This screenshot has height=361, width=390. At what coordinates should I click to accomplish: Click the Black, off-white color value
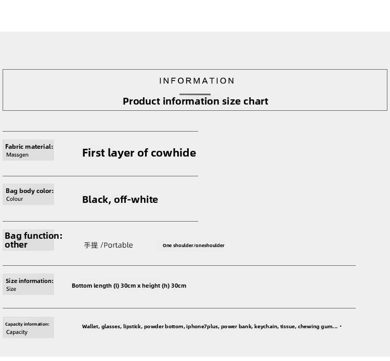point(120,200)
